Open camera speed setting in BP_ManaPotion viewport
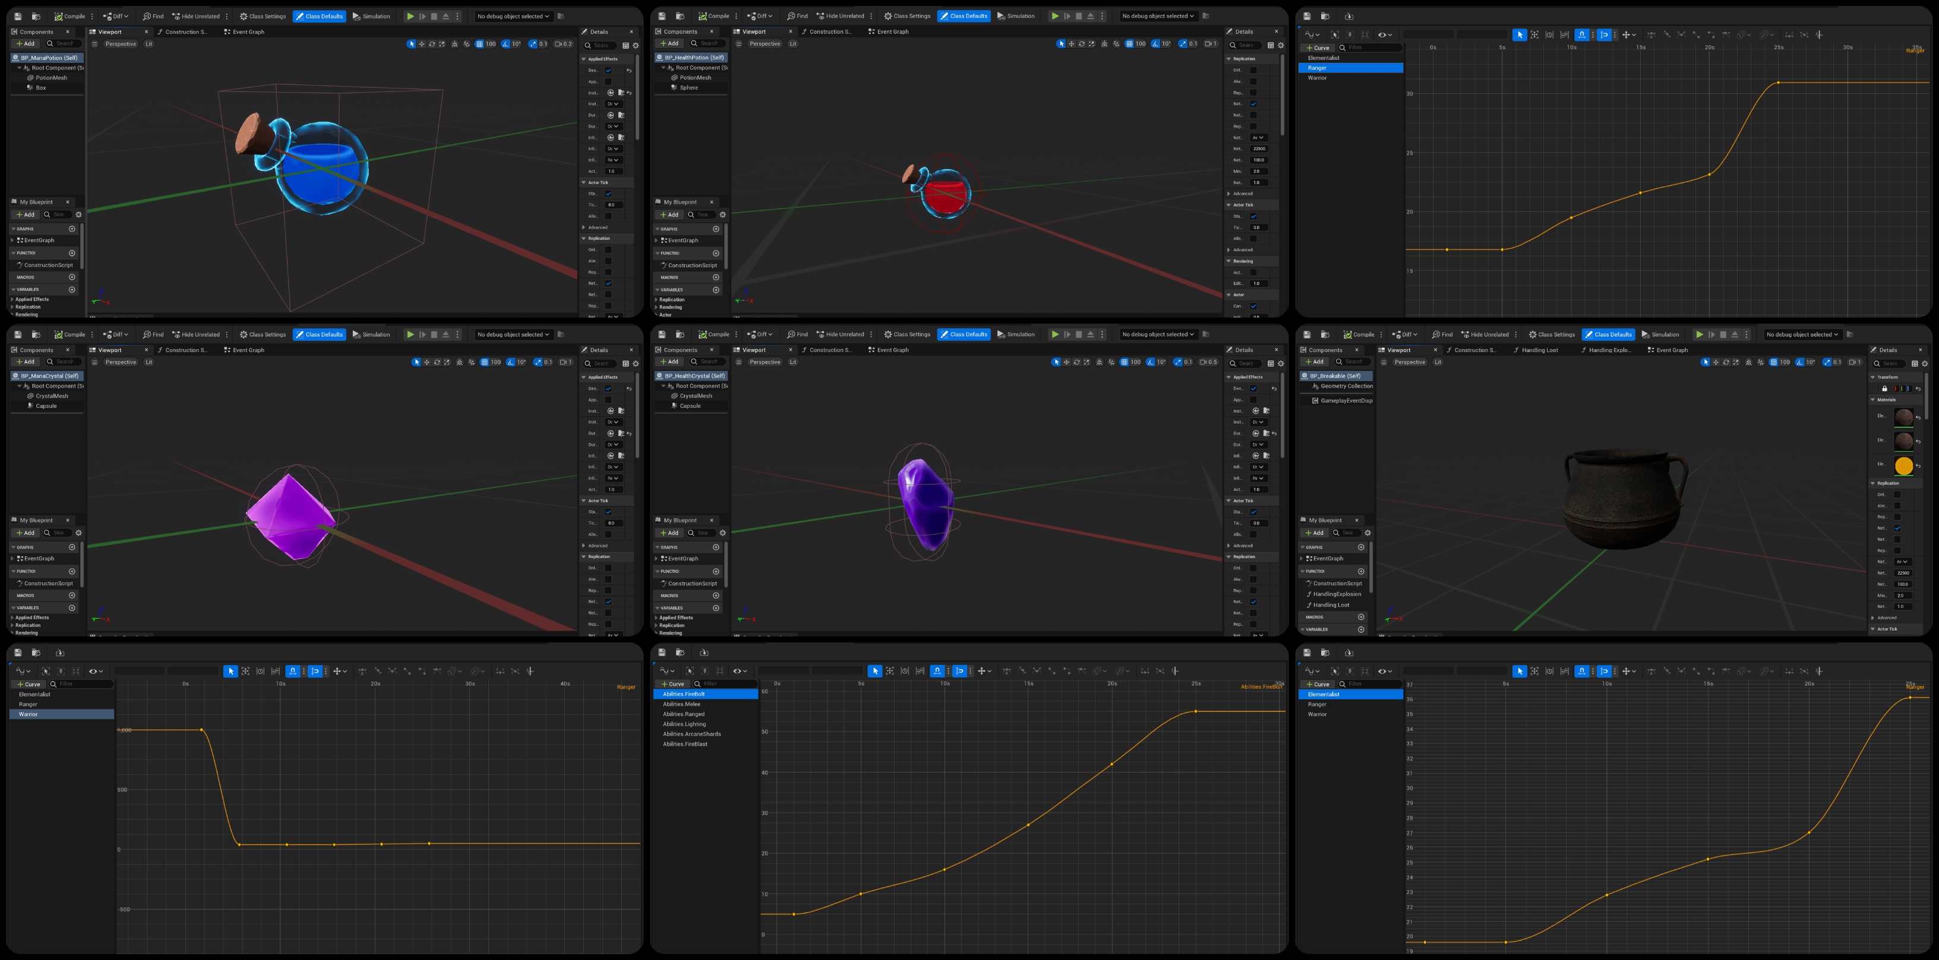The height and width of the screenshot is (960, 1939). [x=564, y=44]
